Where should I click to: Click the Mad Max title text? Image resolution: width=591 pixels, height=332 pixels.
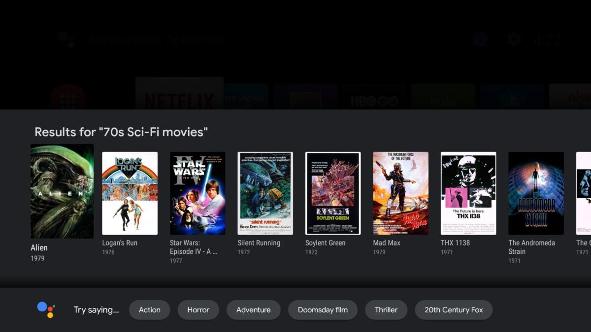coord(387,243)
